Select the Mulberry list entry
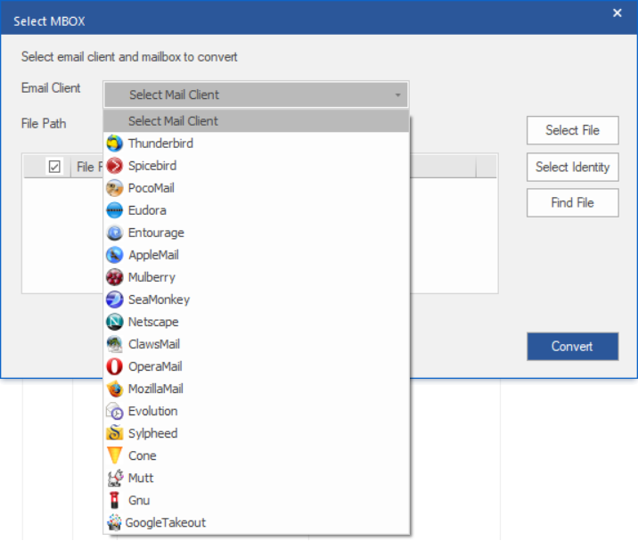The image size is (638, 541). click(x=257, y=277)
